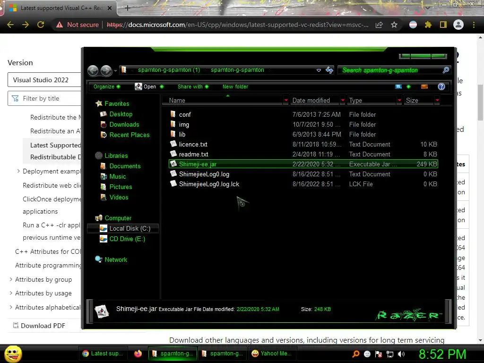
Task: Open recent pages dropdown beside forward arrow
Action: coord(115,71)
